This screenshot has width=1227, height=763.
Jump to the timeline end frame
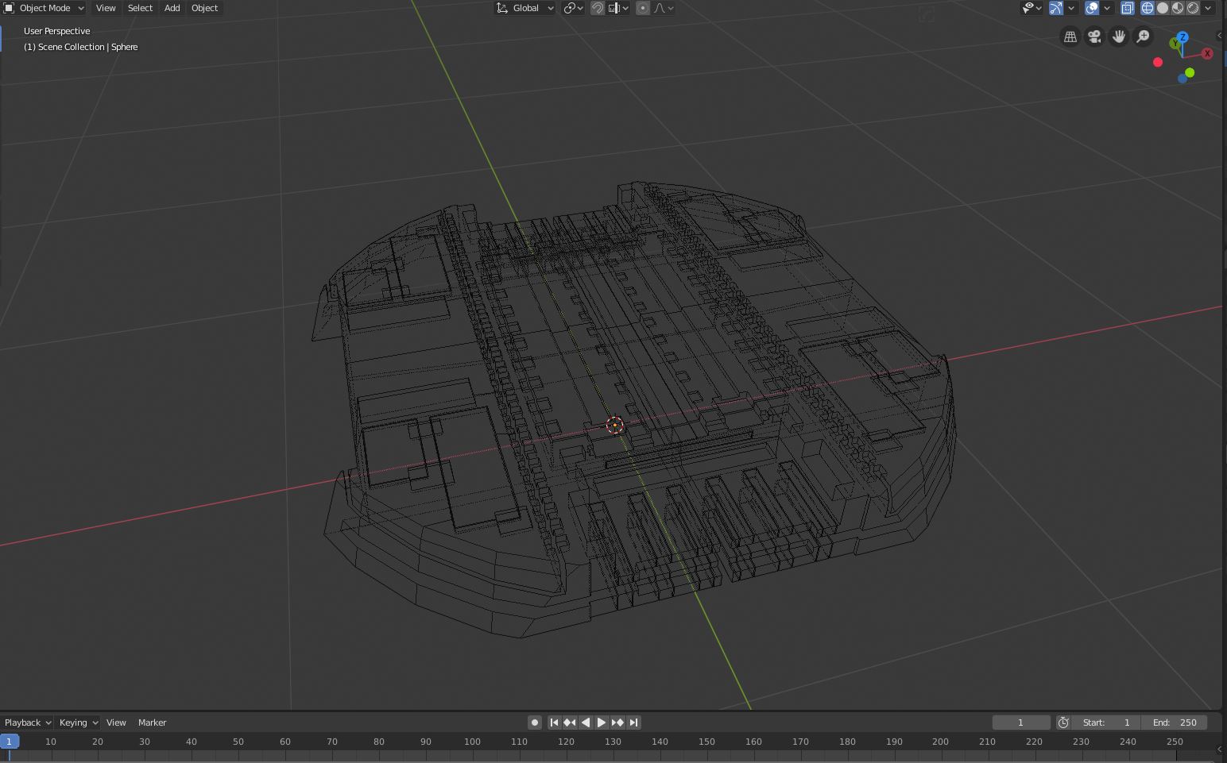click(633, 723)
